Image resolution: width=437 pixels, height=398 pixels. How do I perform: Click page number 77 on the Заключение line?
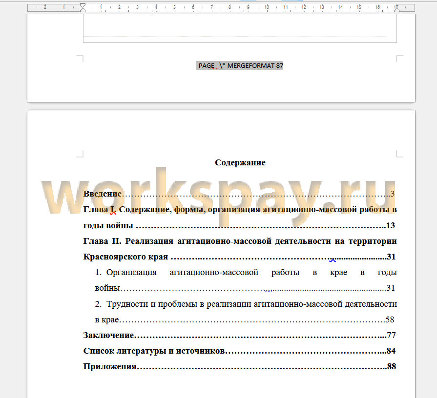click(x=391, y=335)
